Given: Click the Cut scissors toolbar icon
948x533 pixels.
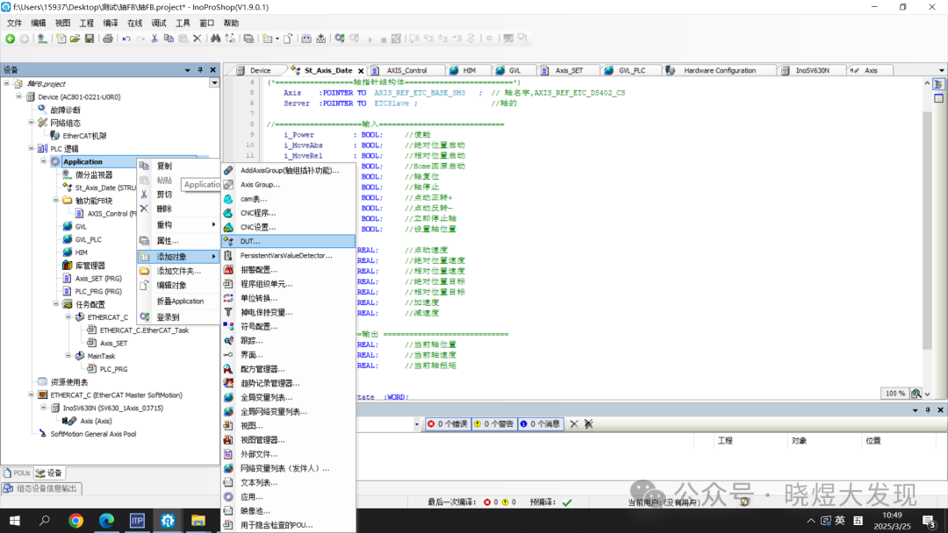Looking at the screenshot, I should pyautogui.click(x=154, y=39).
